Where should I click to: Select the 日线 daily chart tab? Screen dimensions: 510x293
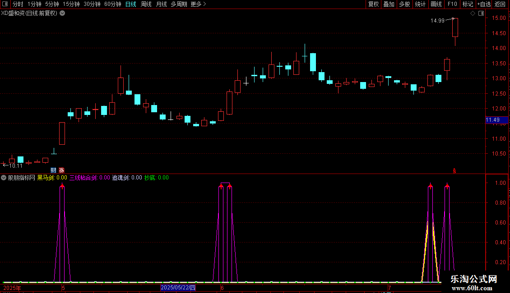[x=131, y=4]
